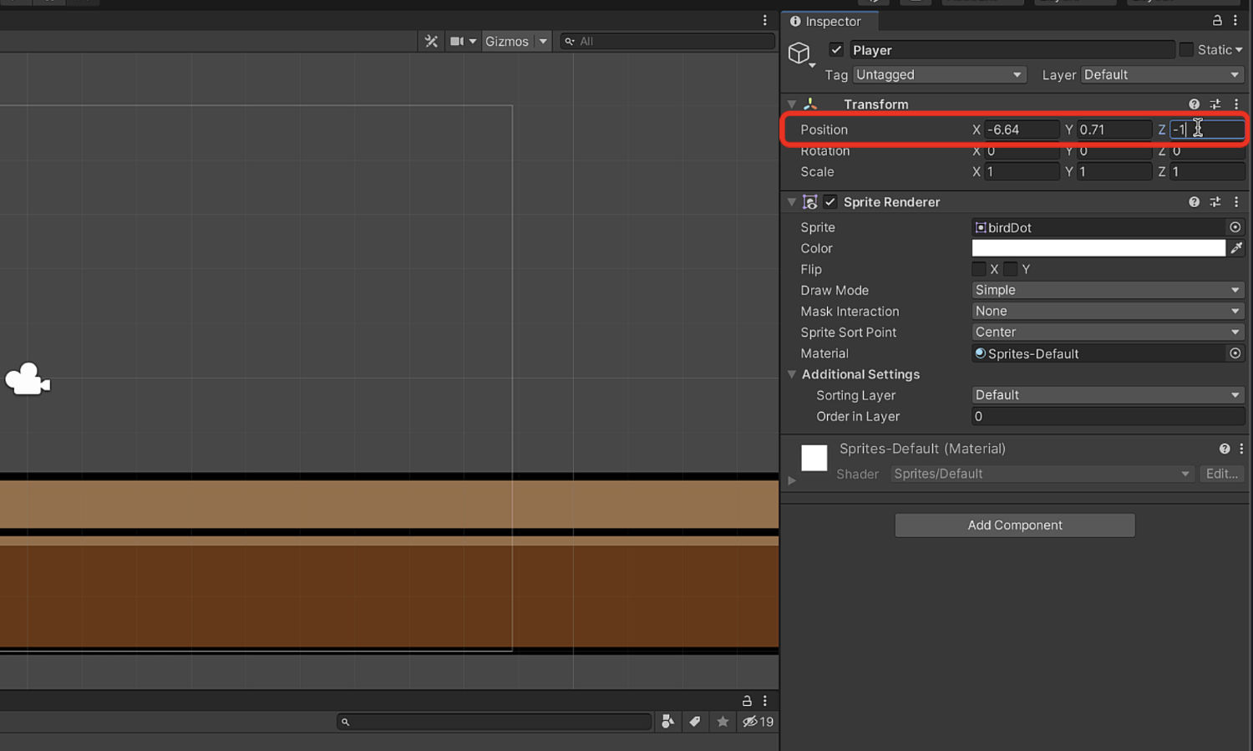Click the Transform component icon
Screen dimensions: 1253x751
pyautogui.click(x=810, y=104)
